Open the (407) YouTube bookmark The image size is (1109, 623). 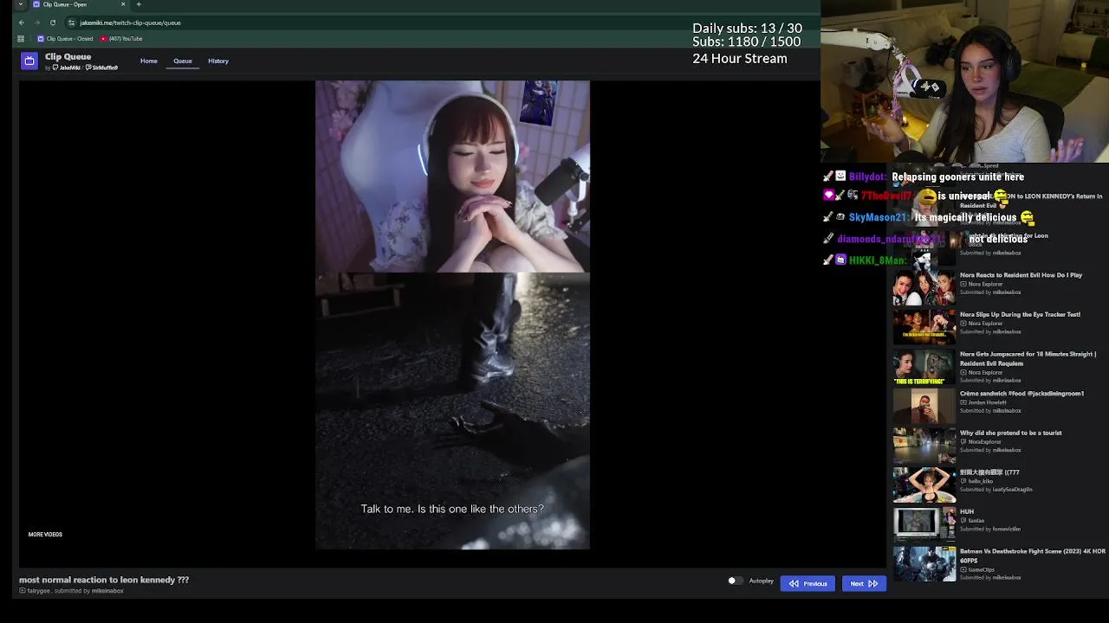pyautogui.click(x=121, y=38)
